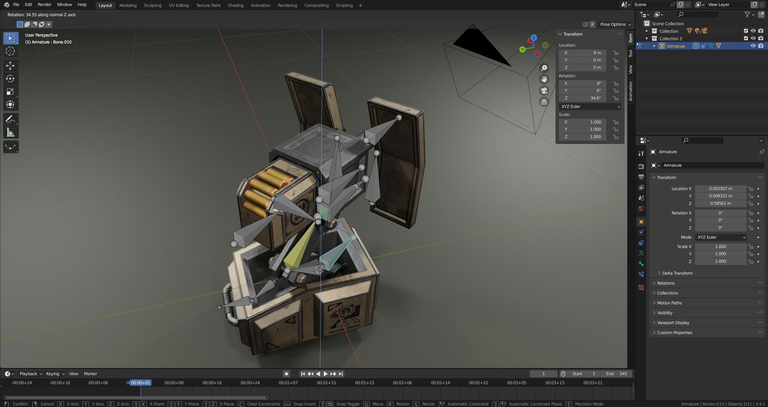Viewport: 768px width, 407px height.
Task: Click the Move View hand icon
Action: coord(544,79)
